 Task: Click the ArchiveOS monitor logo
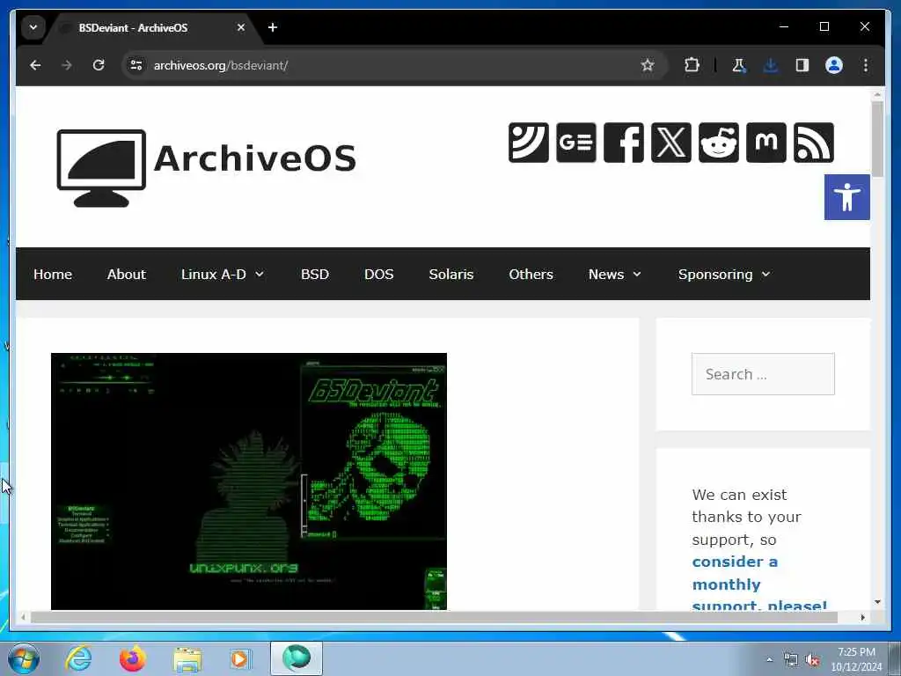pos(101,168)
